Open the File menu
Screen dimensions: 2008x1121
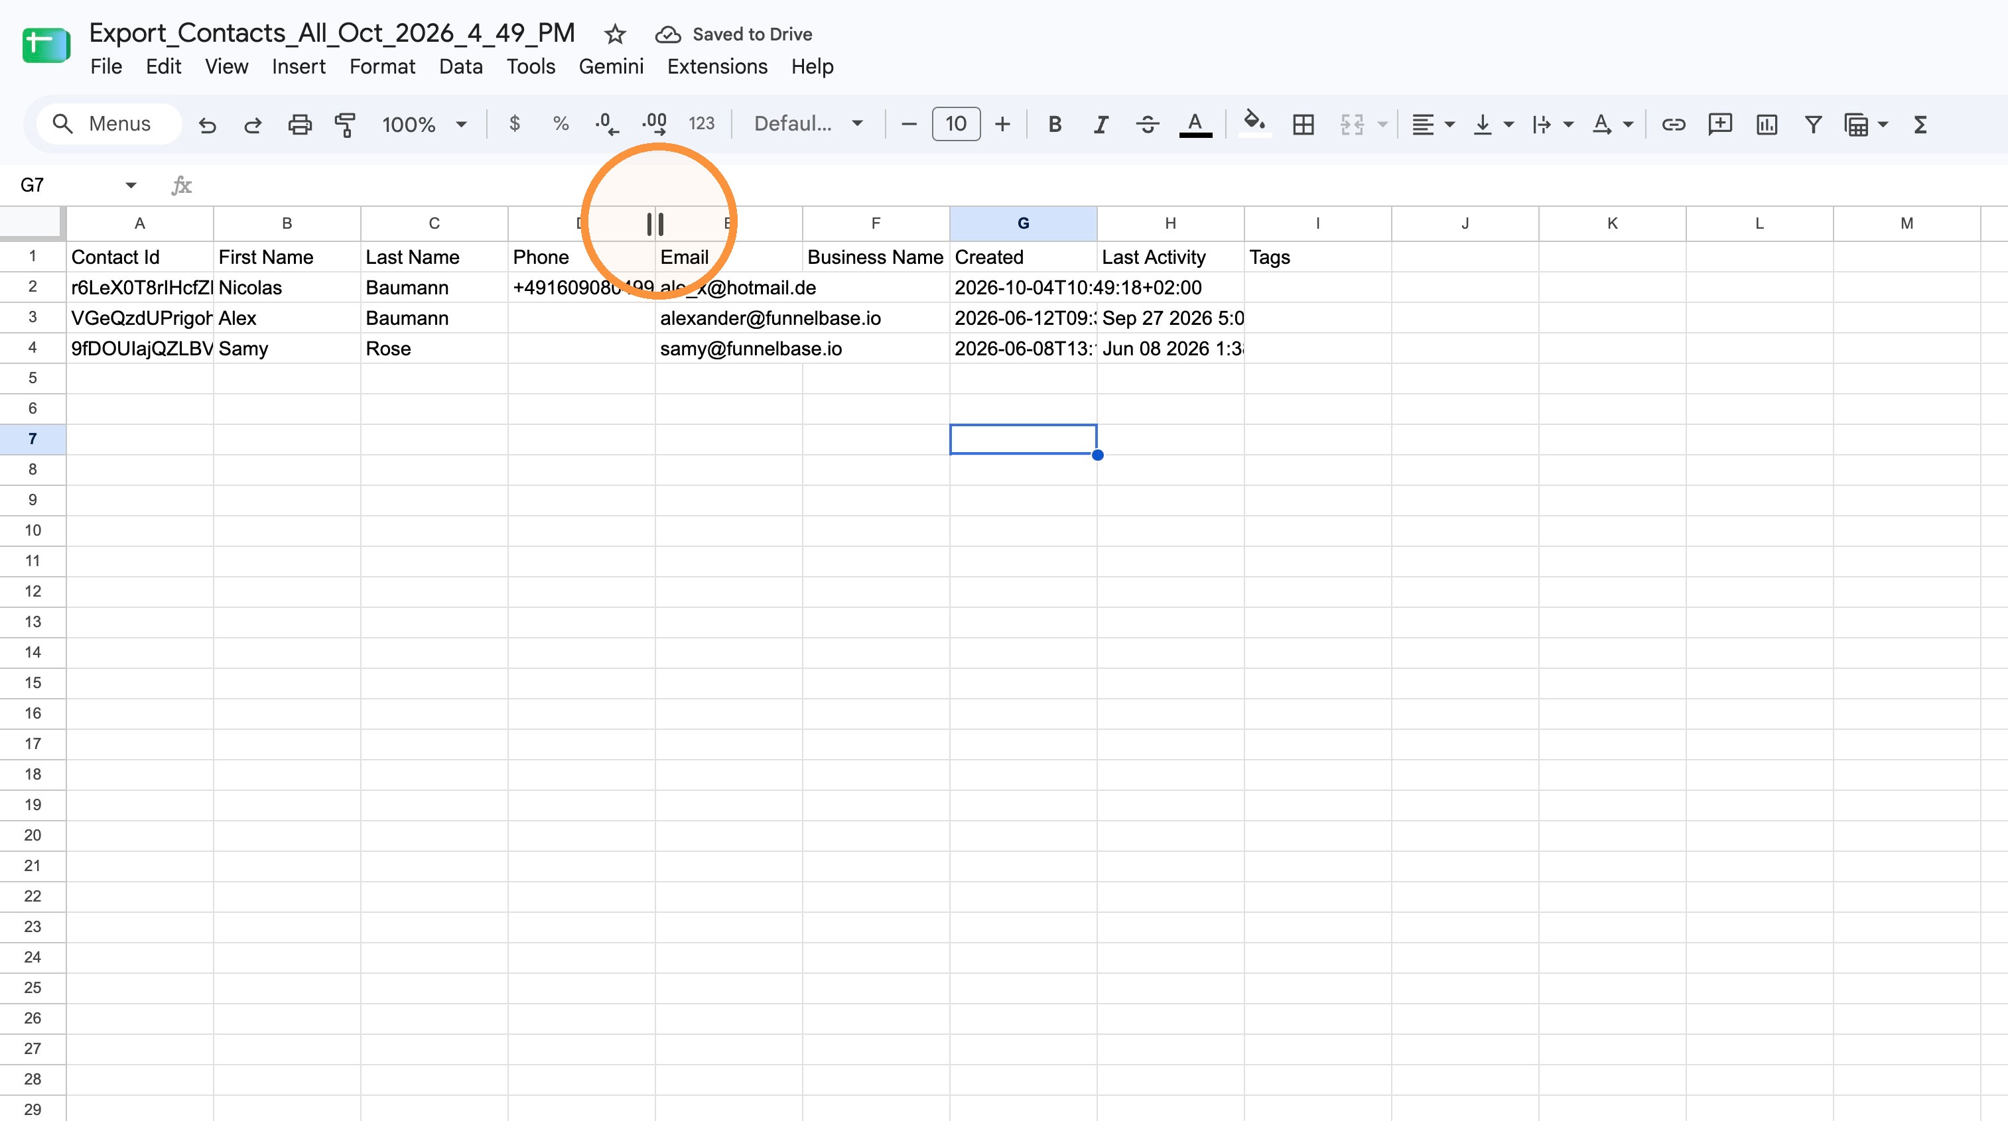click(x=106, y=67)
